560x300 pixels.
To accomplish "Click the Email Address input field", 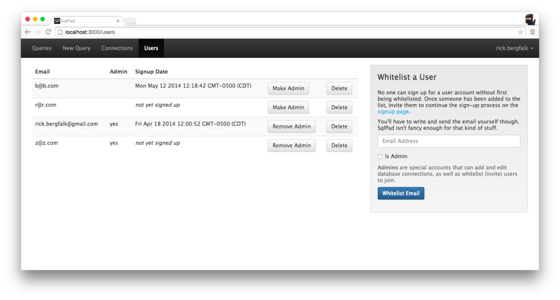I will 449,141.
